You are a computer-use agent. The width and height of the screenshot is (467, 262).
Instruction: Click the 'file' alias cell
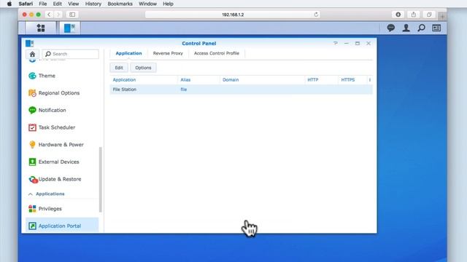(184, 90)
